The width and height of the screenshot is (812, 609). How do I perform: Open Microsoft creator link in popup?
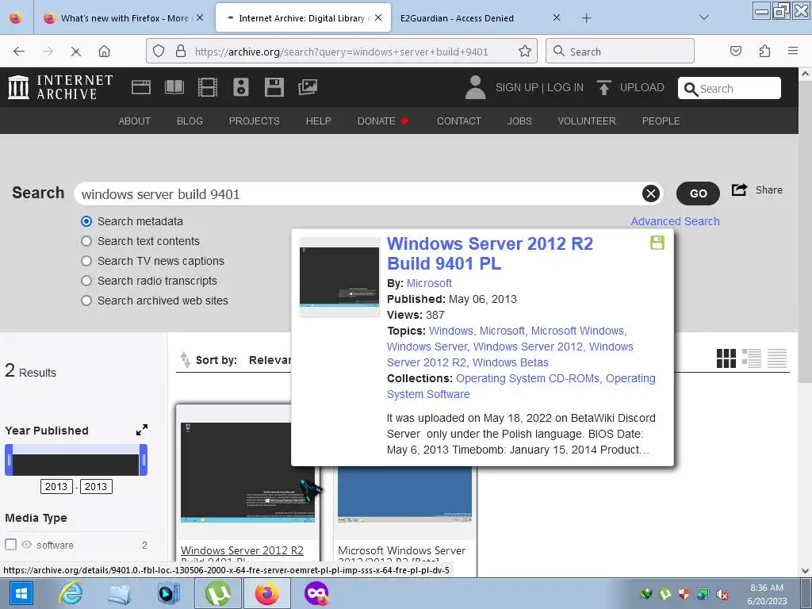[429, 283]
